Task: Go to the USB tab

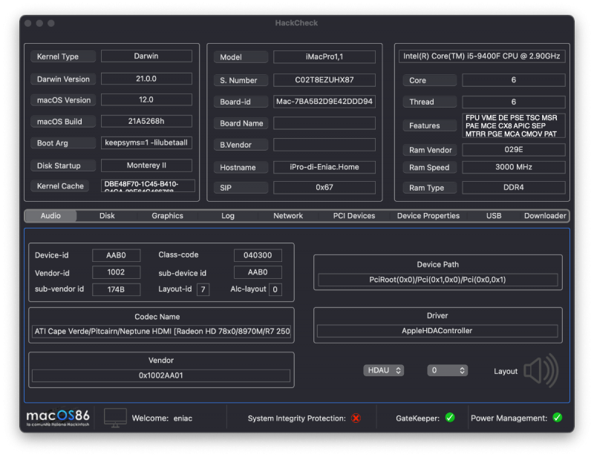Action: pos(494,216)
